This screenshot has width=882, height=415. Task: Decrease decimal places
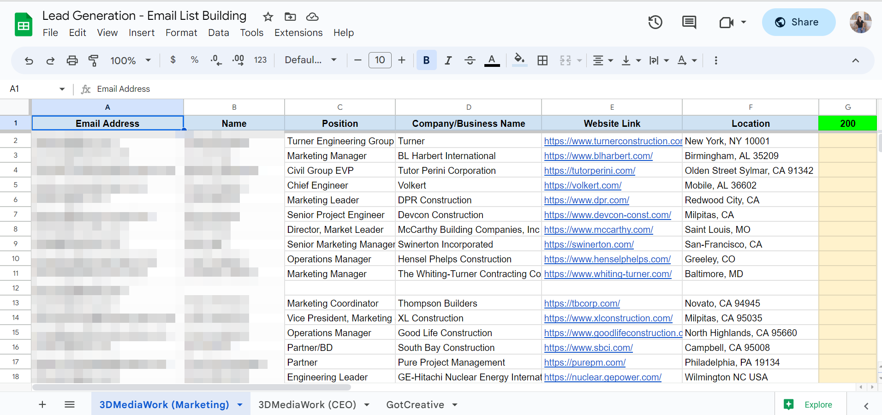[216, 60]
